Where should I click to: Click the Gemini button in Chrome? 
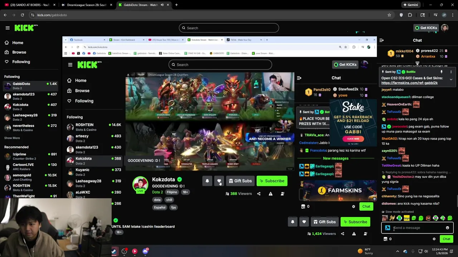[410, 5]
